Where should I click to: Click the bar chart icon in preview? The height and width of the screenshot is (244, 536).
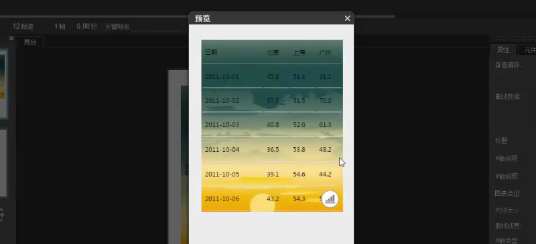pyautogui.click(x=330, y=199)
